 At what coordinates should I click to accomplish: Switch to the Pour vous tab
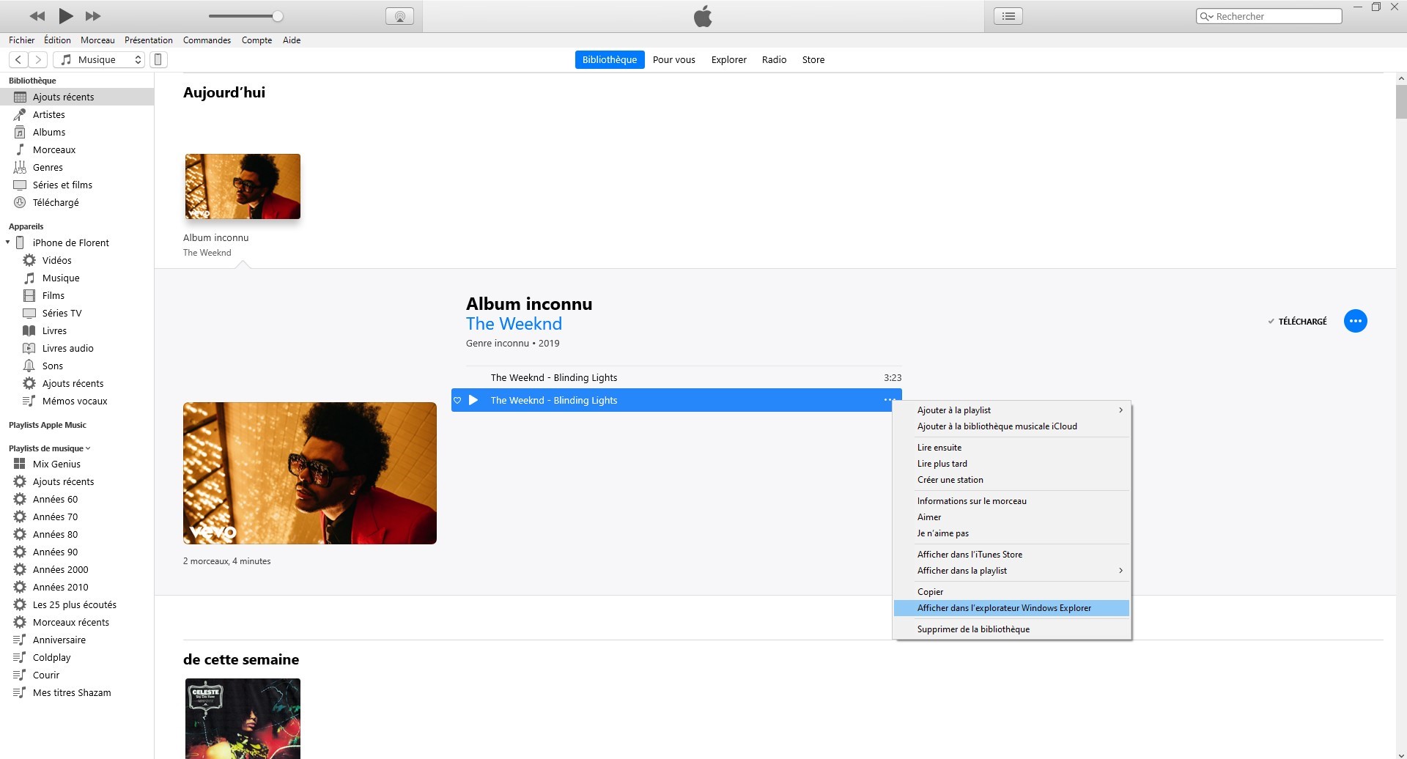pos(673,59)
